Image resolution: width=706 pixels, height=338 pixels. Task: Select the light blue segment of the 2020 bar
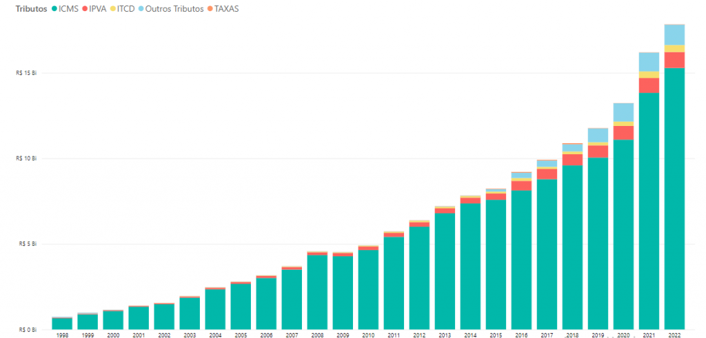tap(623, 112)
